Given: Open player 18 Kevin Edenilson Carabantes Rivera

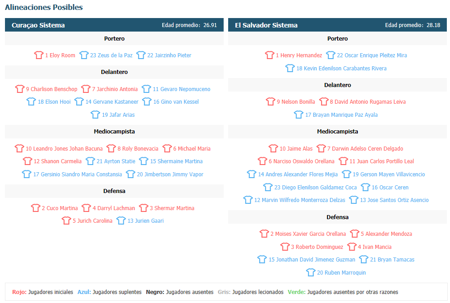Looking at the screenshot, I should point(341,69).
